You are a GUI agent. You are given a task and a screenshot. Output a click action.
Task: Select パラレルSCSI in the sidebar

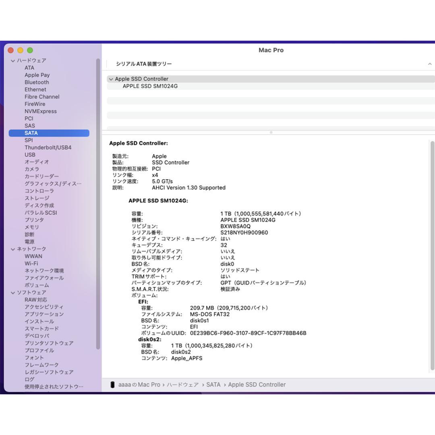tap(41, 213)
